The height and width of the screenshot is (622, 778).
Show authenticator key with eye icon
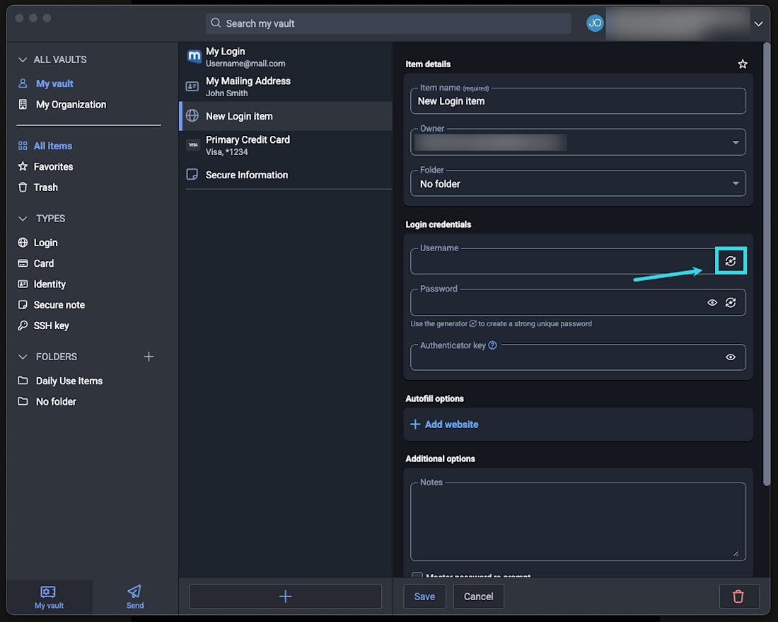tap(731, 357)
